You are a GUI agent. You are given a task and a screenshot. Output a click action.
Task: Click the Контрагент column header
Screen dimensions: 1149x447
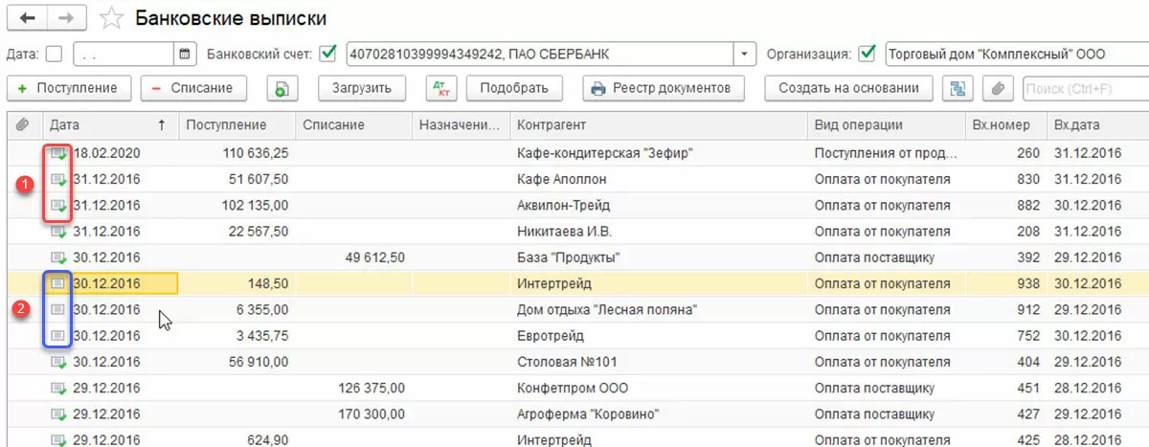point(551,125)
